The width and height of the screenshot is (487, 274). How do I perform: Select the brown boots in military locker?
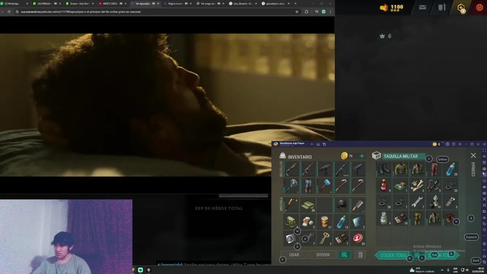(x=450, y=218)
